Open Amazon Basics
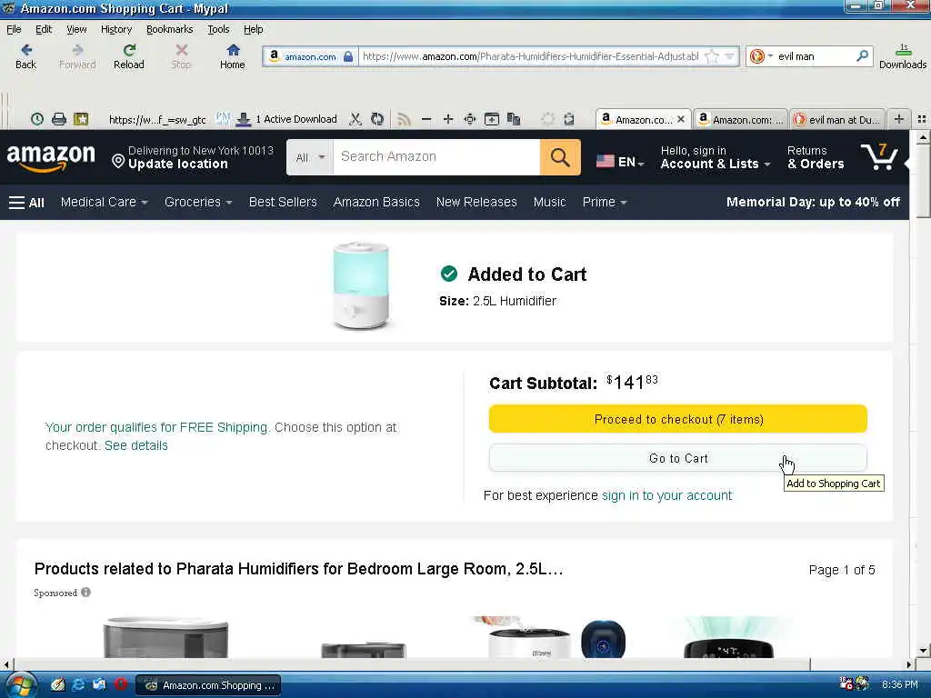The height and width of the screenshot is (698, 931). tap(376, 203)
